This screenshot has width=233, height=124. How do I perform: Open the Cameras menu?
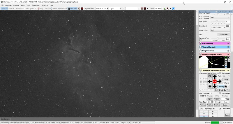8,5
